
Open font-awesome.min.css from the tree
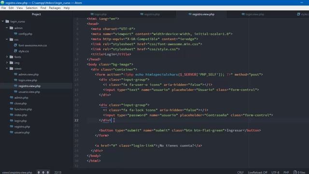[32, 45]
